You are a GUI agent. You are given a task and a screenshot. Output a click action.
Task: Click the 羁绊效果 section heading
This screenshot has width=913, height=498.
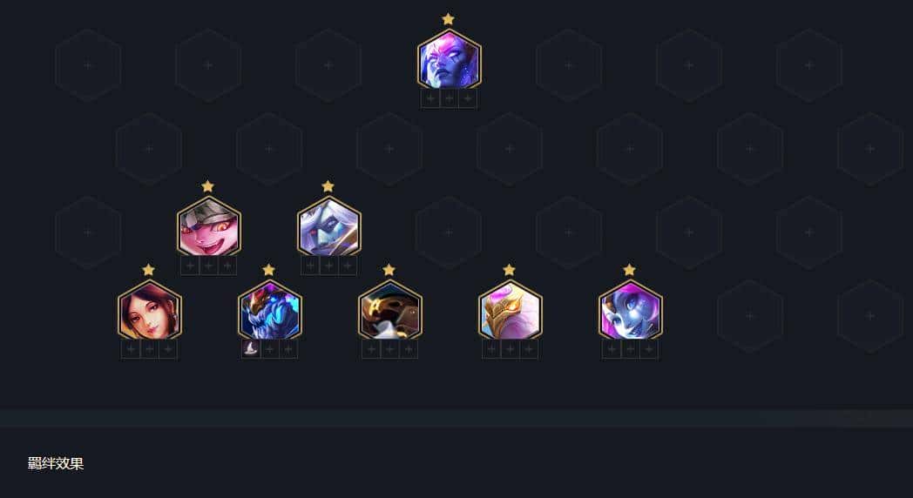click(x=56, y=464)
